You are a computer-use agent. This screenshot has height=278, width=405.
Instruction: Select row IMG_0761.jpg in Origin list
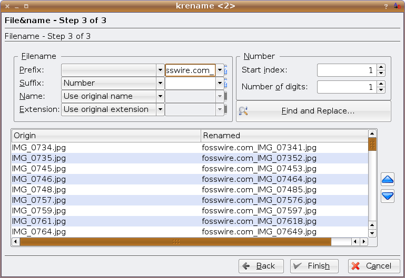point(39,221)
